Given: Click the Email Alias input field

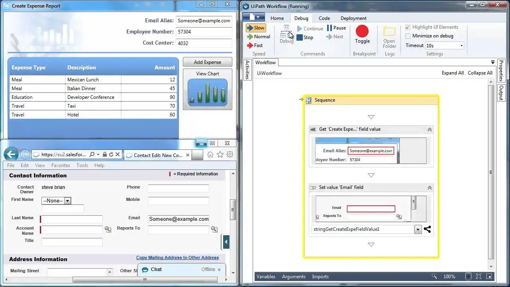Looking at the screenshot, I should [204, 21].
